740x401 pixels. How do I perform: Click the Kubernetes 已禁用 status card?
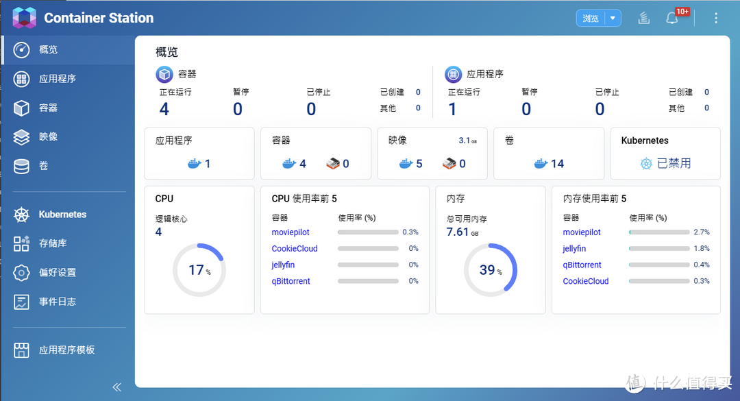click(x=665, y=154)
